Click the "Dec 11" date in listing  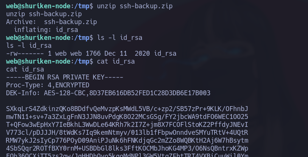[117, 53]
